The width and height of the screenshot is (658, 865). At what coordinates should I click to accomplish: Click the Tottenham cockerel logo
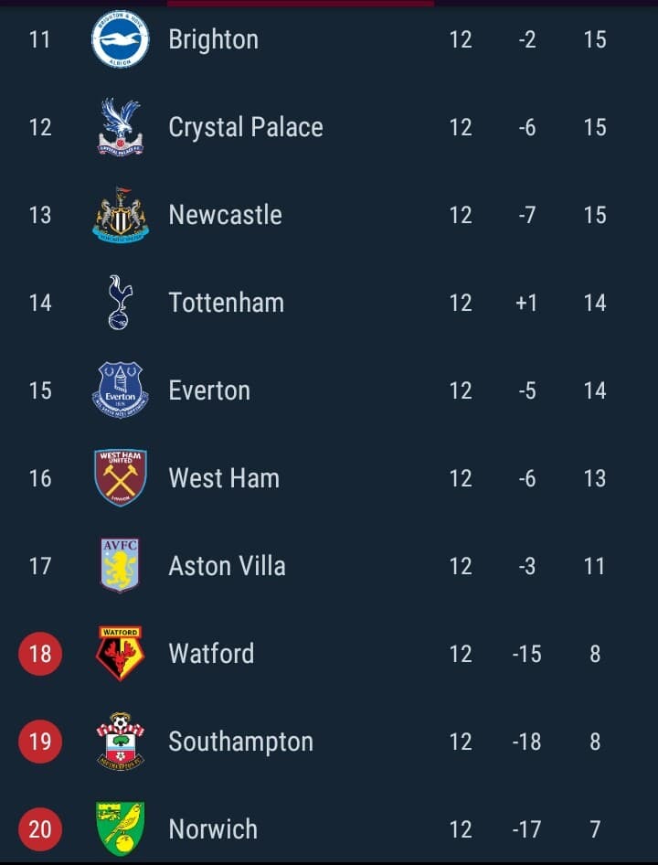(121, 303)
